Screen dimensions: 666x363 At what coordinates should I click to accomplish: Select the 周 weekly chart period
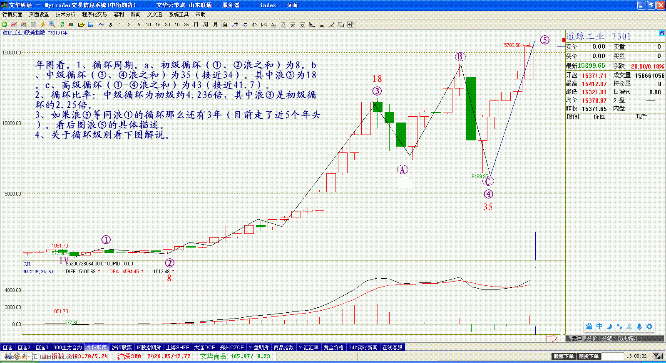coord(206,25)
